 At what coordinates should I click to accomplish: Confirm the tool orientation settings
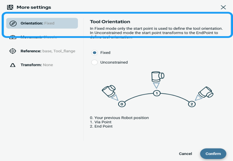coord(213,153)
